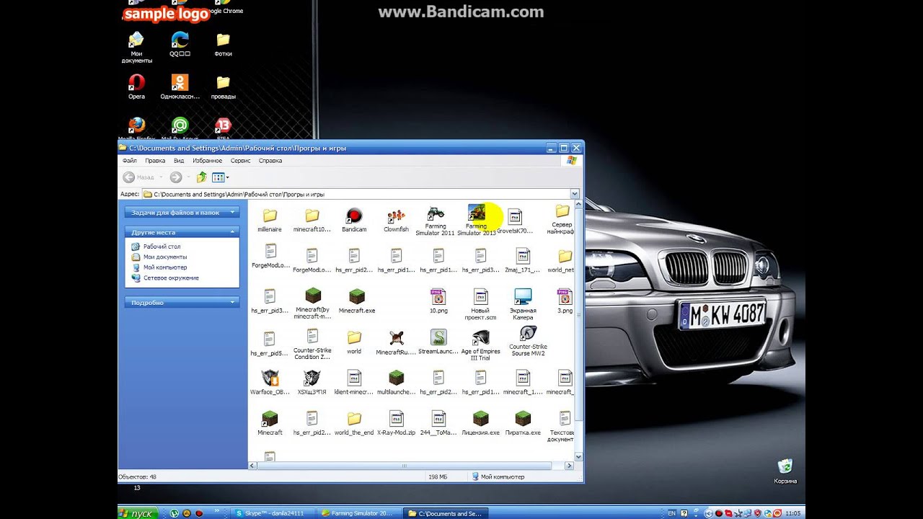
Task: Open the Правка menu
Action: tap(155, 161)
